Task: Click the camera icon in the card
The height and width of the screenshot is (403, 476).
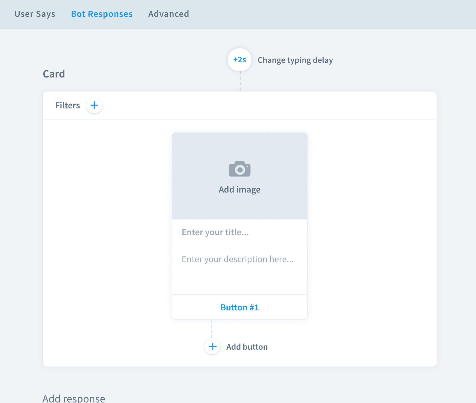Action: click(239, 169)
